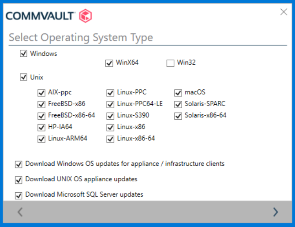The height and width of the screenshot is (227, 295).
Task: Click the Select Operating System Type heading
Action: coord(81,37)
